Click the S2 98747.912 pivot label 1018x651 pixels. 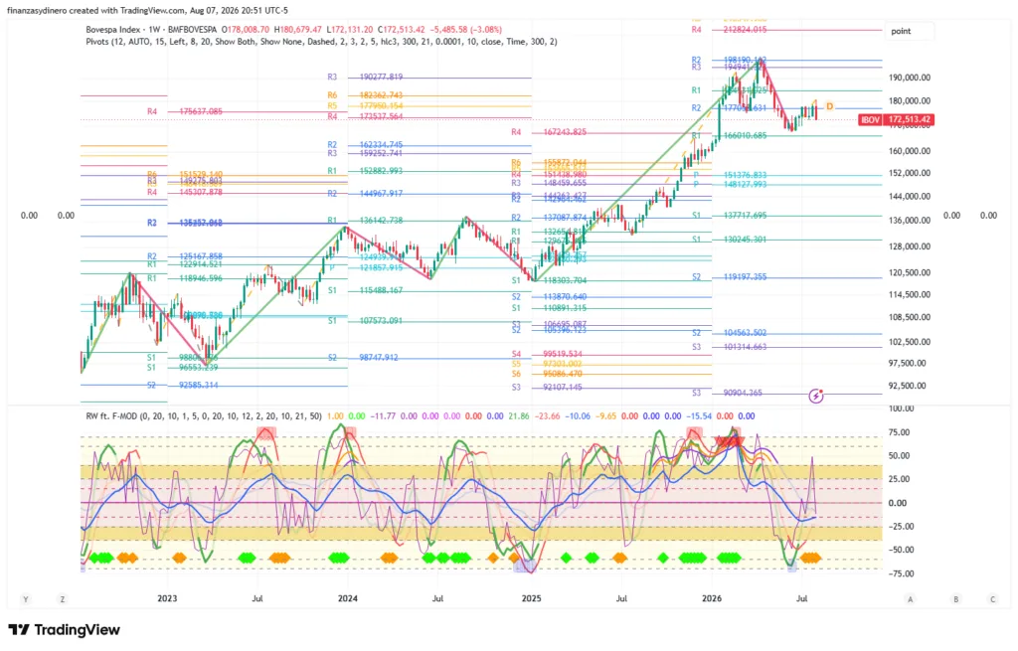click(x=363, y=357)
